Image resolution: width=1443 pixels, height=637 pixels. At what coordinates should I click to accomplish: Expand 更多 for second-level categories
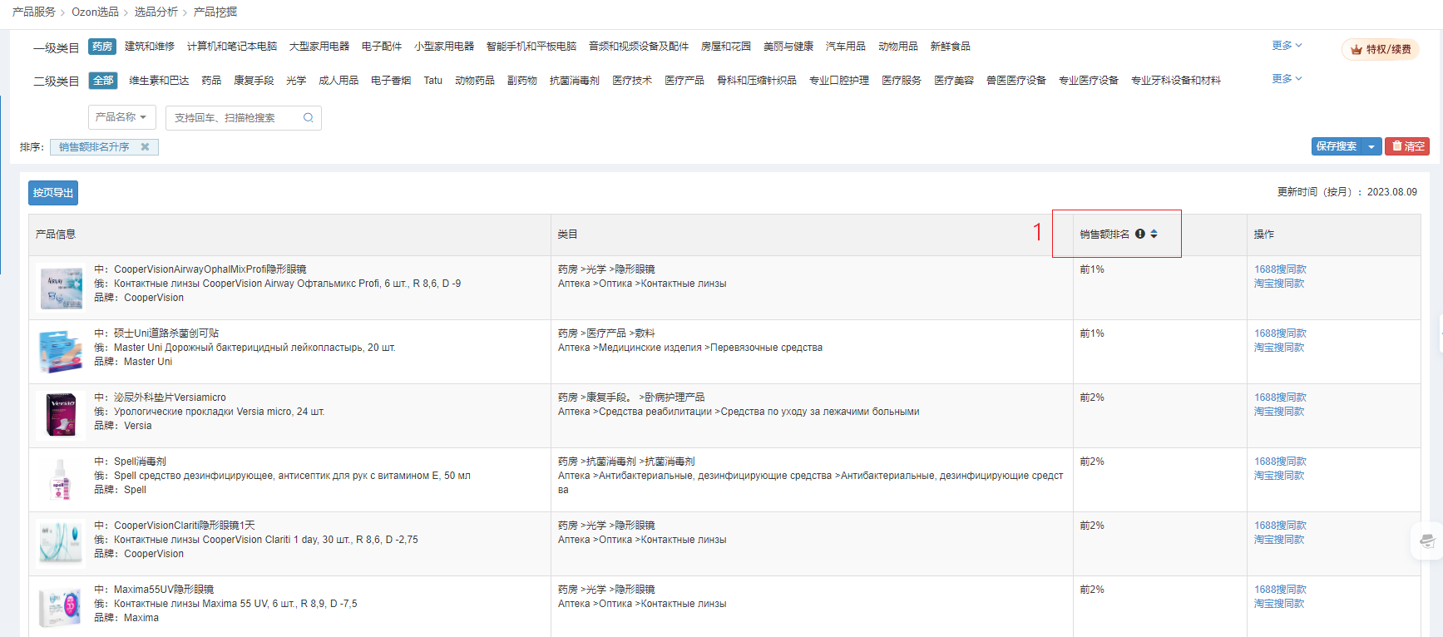click(1287, 79)
